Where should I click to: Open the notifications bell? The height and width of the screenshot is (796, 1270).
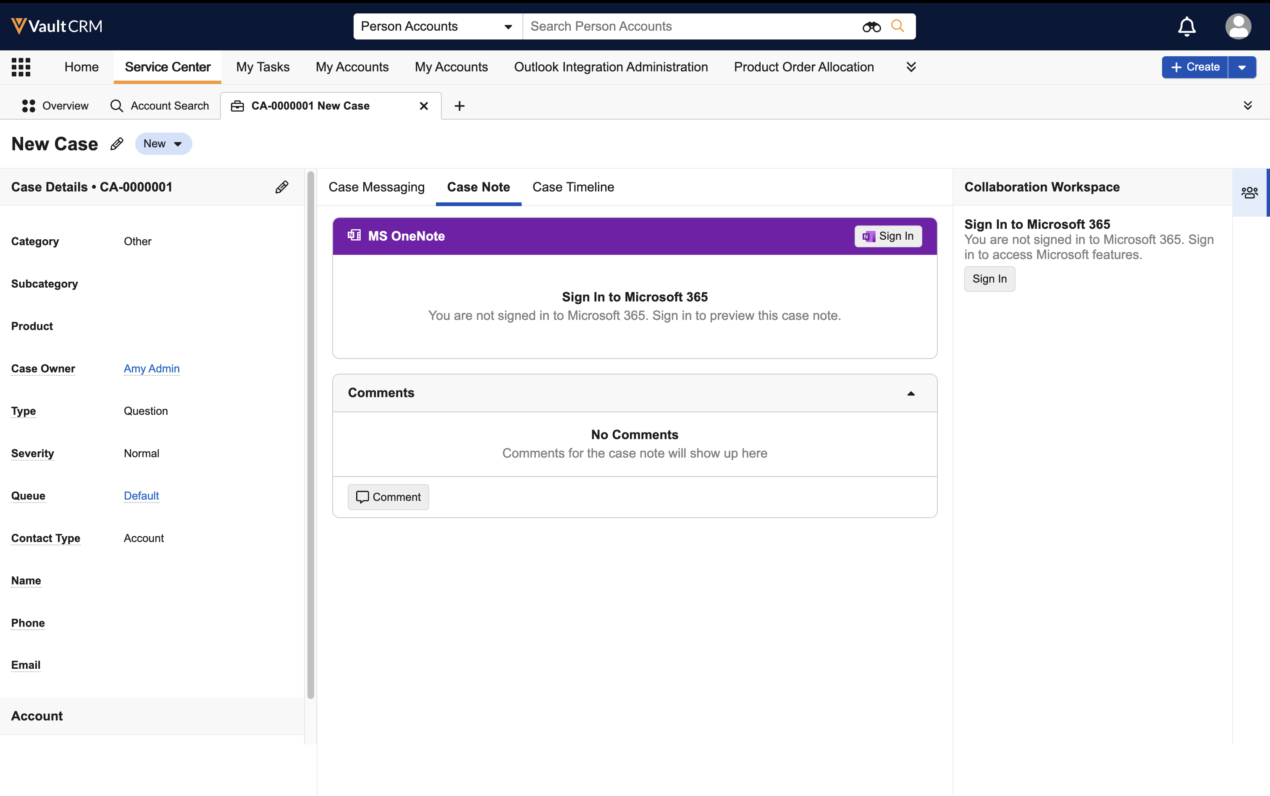(1187, 26)
